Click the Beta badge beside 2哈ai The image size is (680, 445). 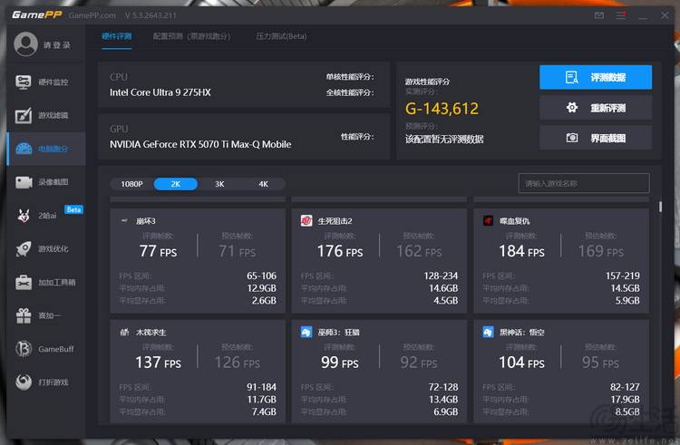coord(73,209)
